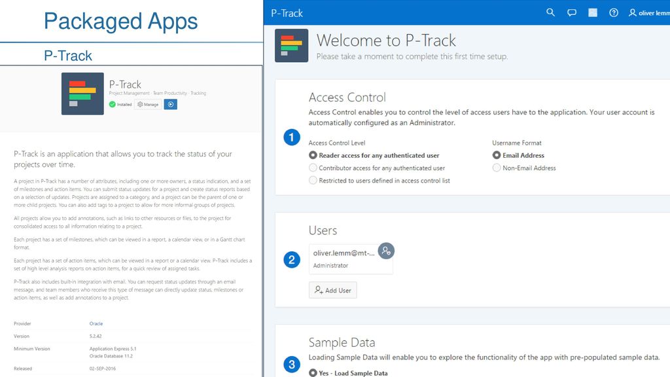Open the feedback speech bubble icon

tap(572, 13)
